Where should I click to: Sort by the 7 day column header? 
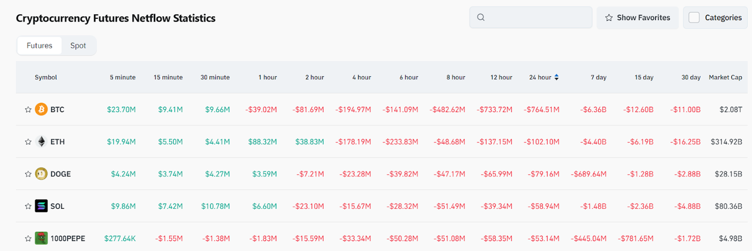[599, 77]
